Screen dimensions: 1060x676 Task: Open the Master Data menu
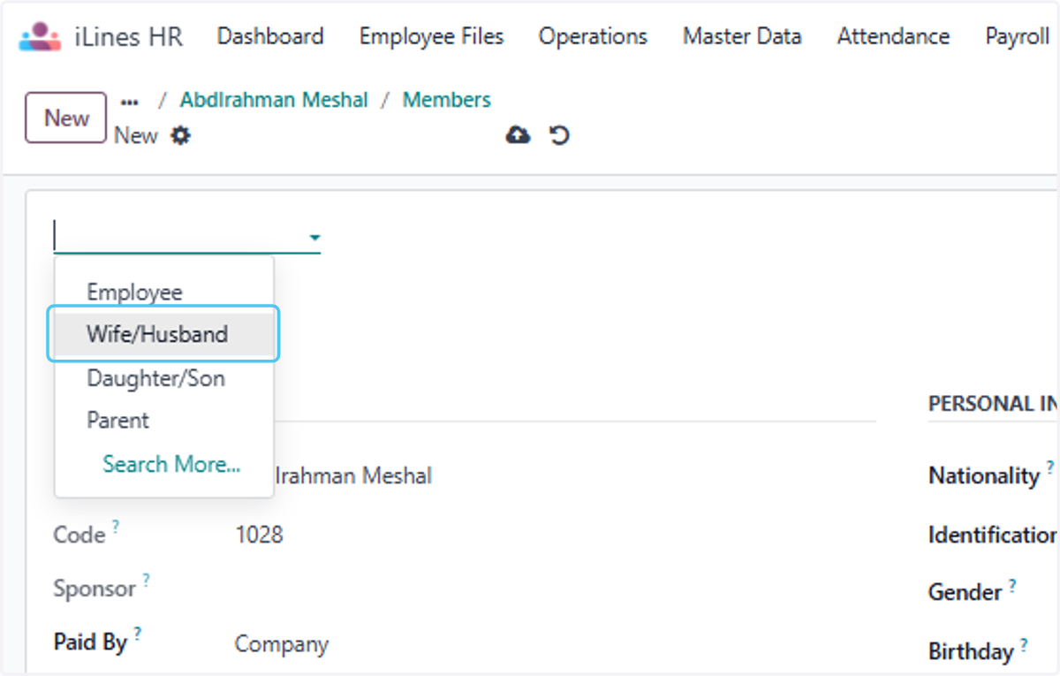click(x=742, y=36)
